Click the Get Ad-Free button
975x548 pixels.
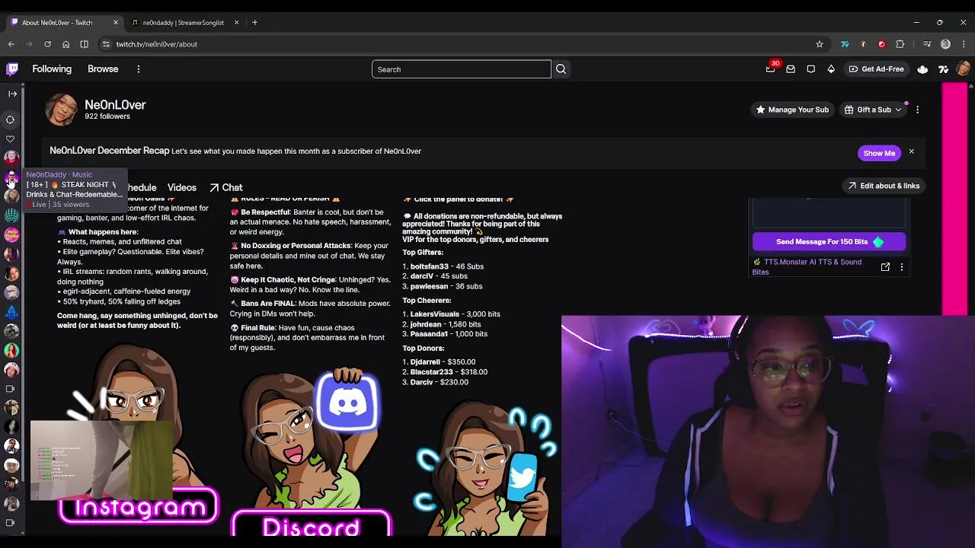pyautogui.click(x=876, y=69)
